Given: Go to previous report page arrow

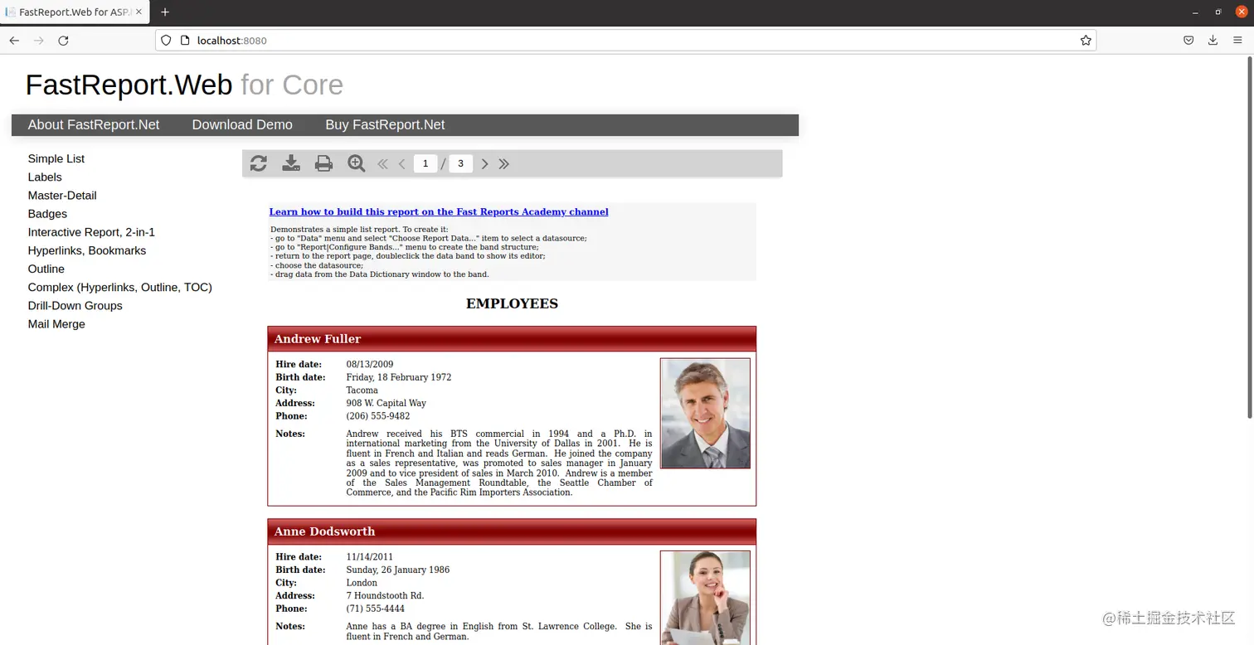Looking at the screenshot, I should [x=402, y=164].
